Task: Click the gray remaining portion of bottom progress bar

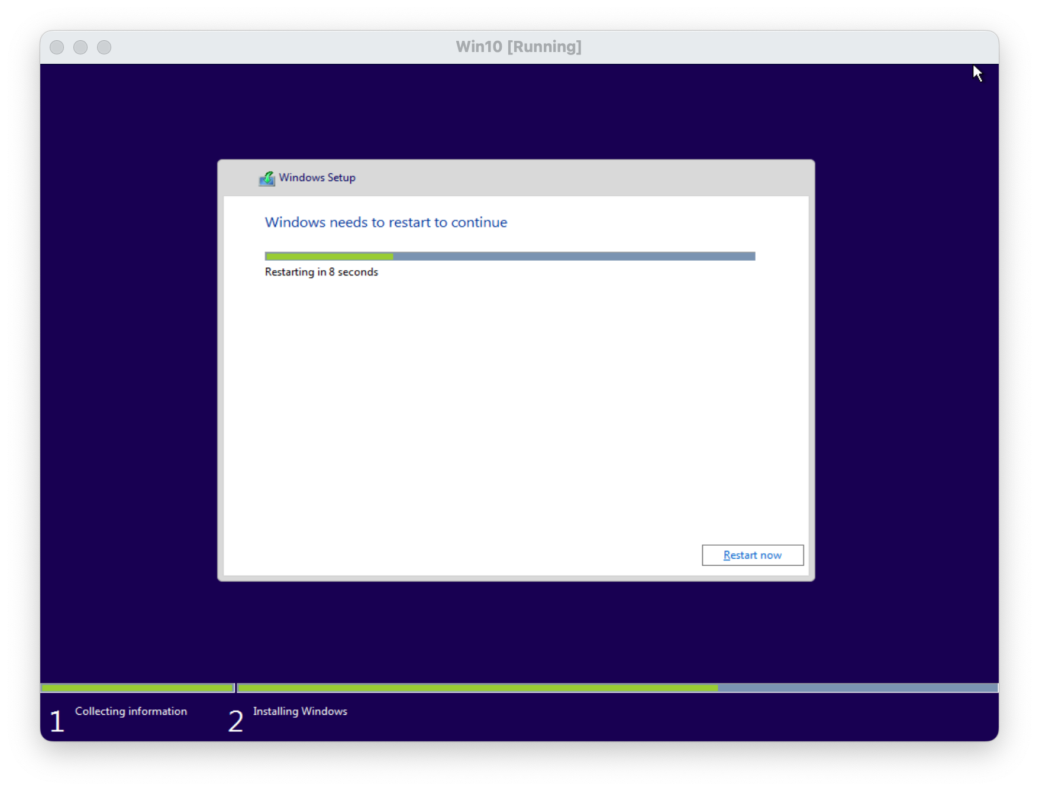Action: (x=857, y=688)
